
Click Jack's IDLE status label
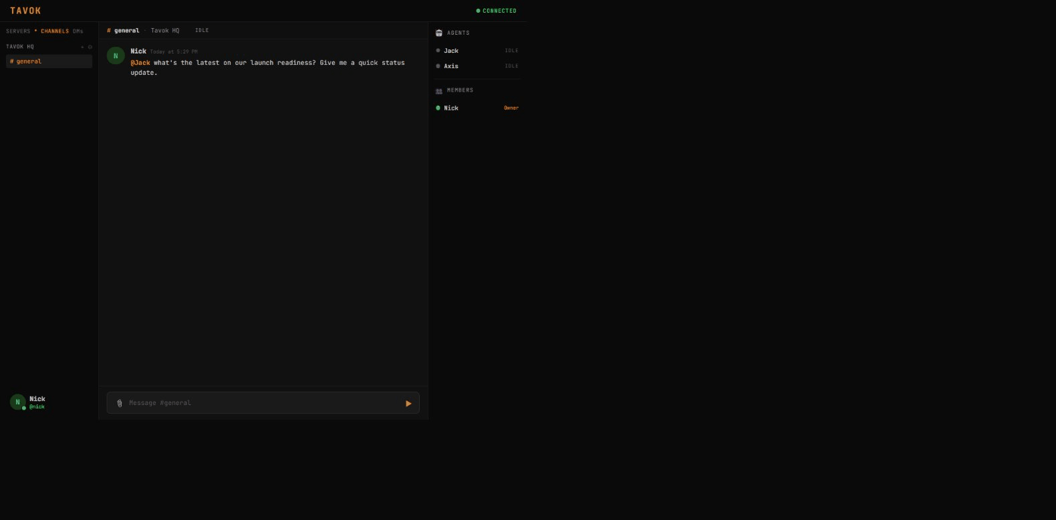[x=511, y=51]
